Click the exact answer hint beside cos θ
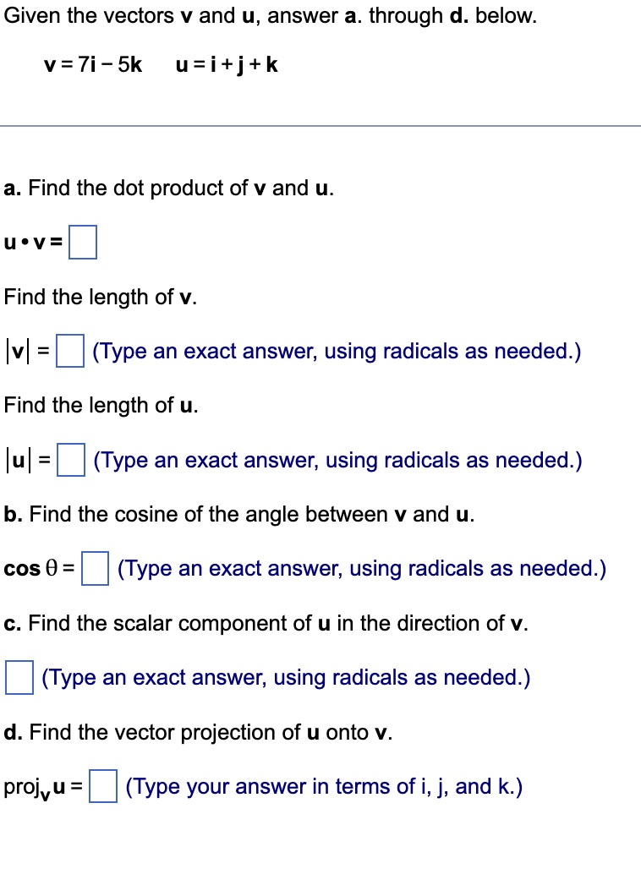641x896 pixels. pos(362,568)
